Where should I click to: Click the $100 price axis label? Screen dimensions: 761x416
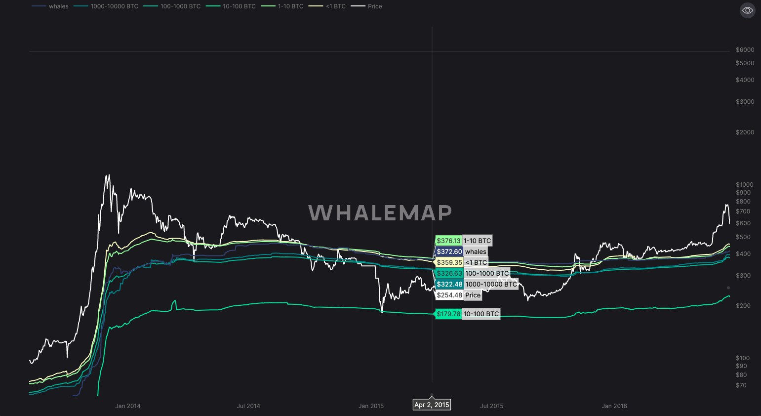[x=743, y=358]
